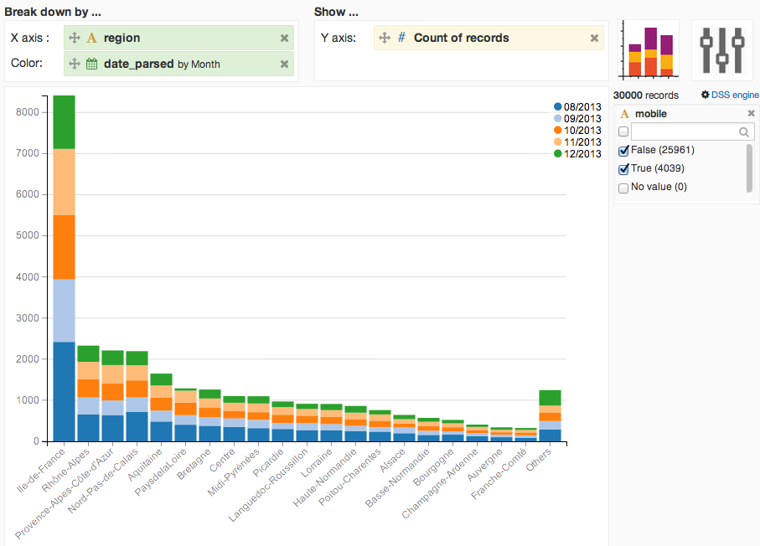Screen dimensions: 760x546
Task: Uncheck the True (4039) filter value
Action: point(623,169)
